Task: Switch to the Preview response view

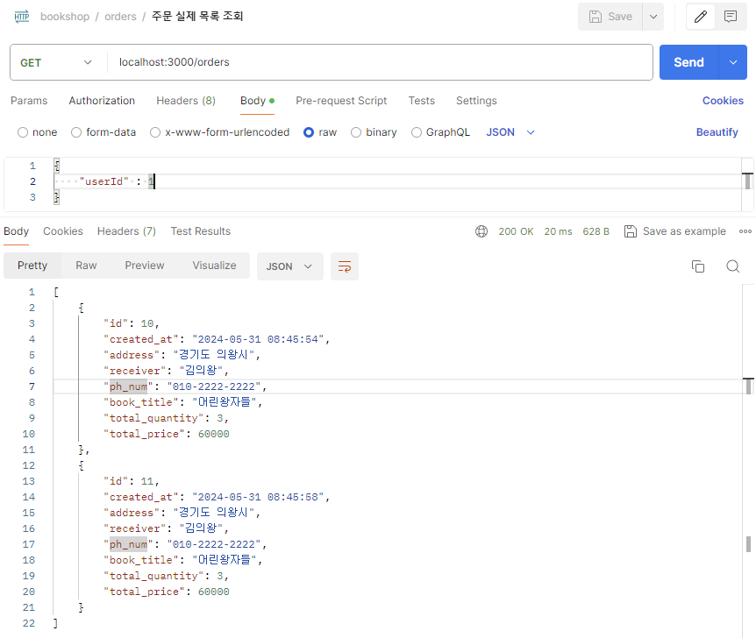Action: click(x=144, y=266)
